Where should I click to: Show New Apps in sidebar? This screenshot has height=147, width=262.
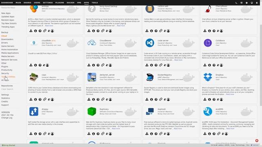point(6,13)
